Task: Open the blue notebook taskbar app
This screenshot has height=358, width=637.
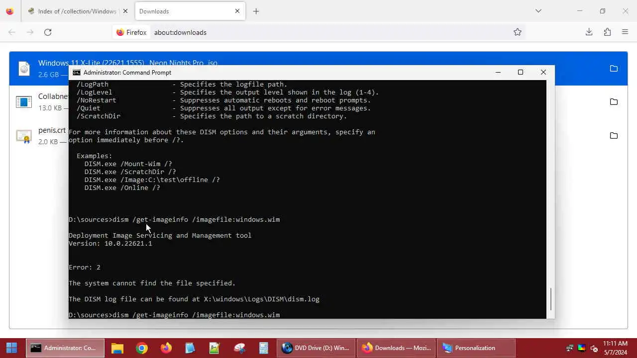Action: (x=190, y=348)
